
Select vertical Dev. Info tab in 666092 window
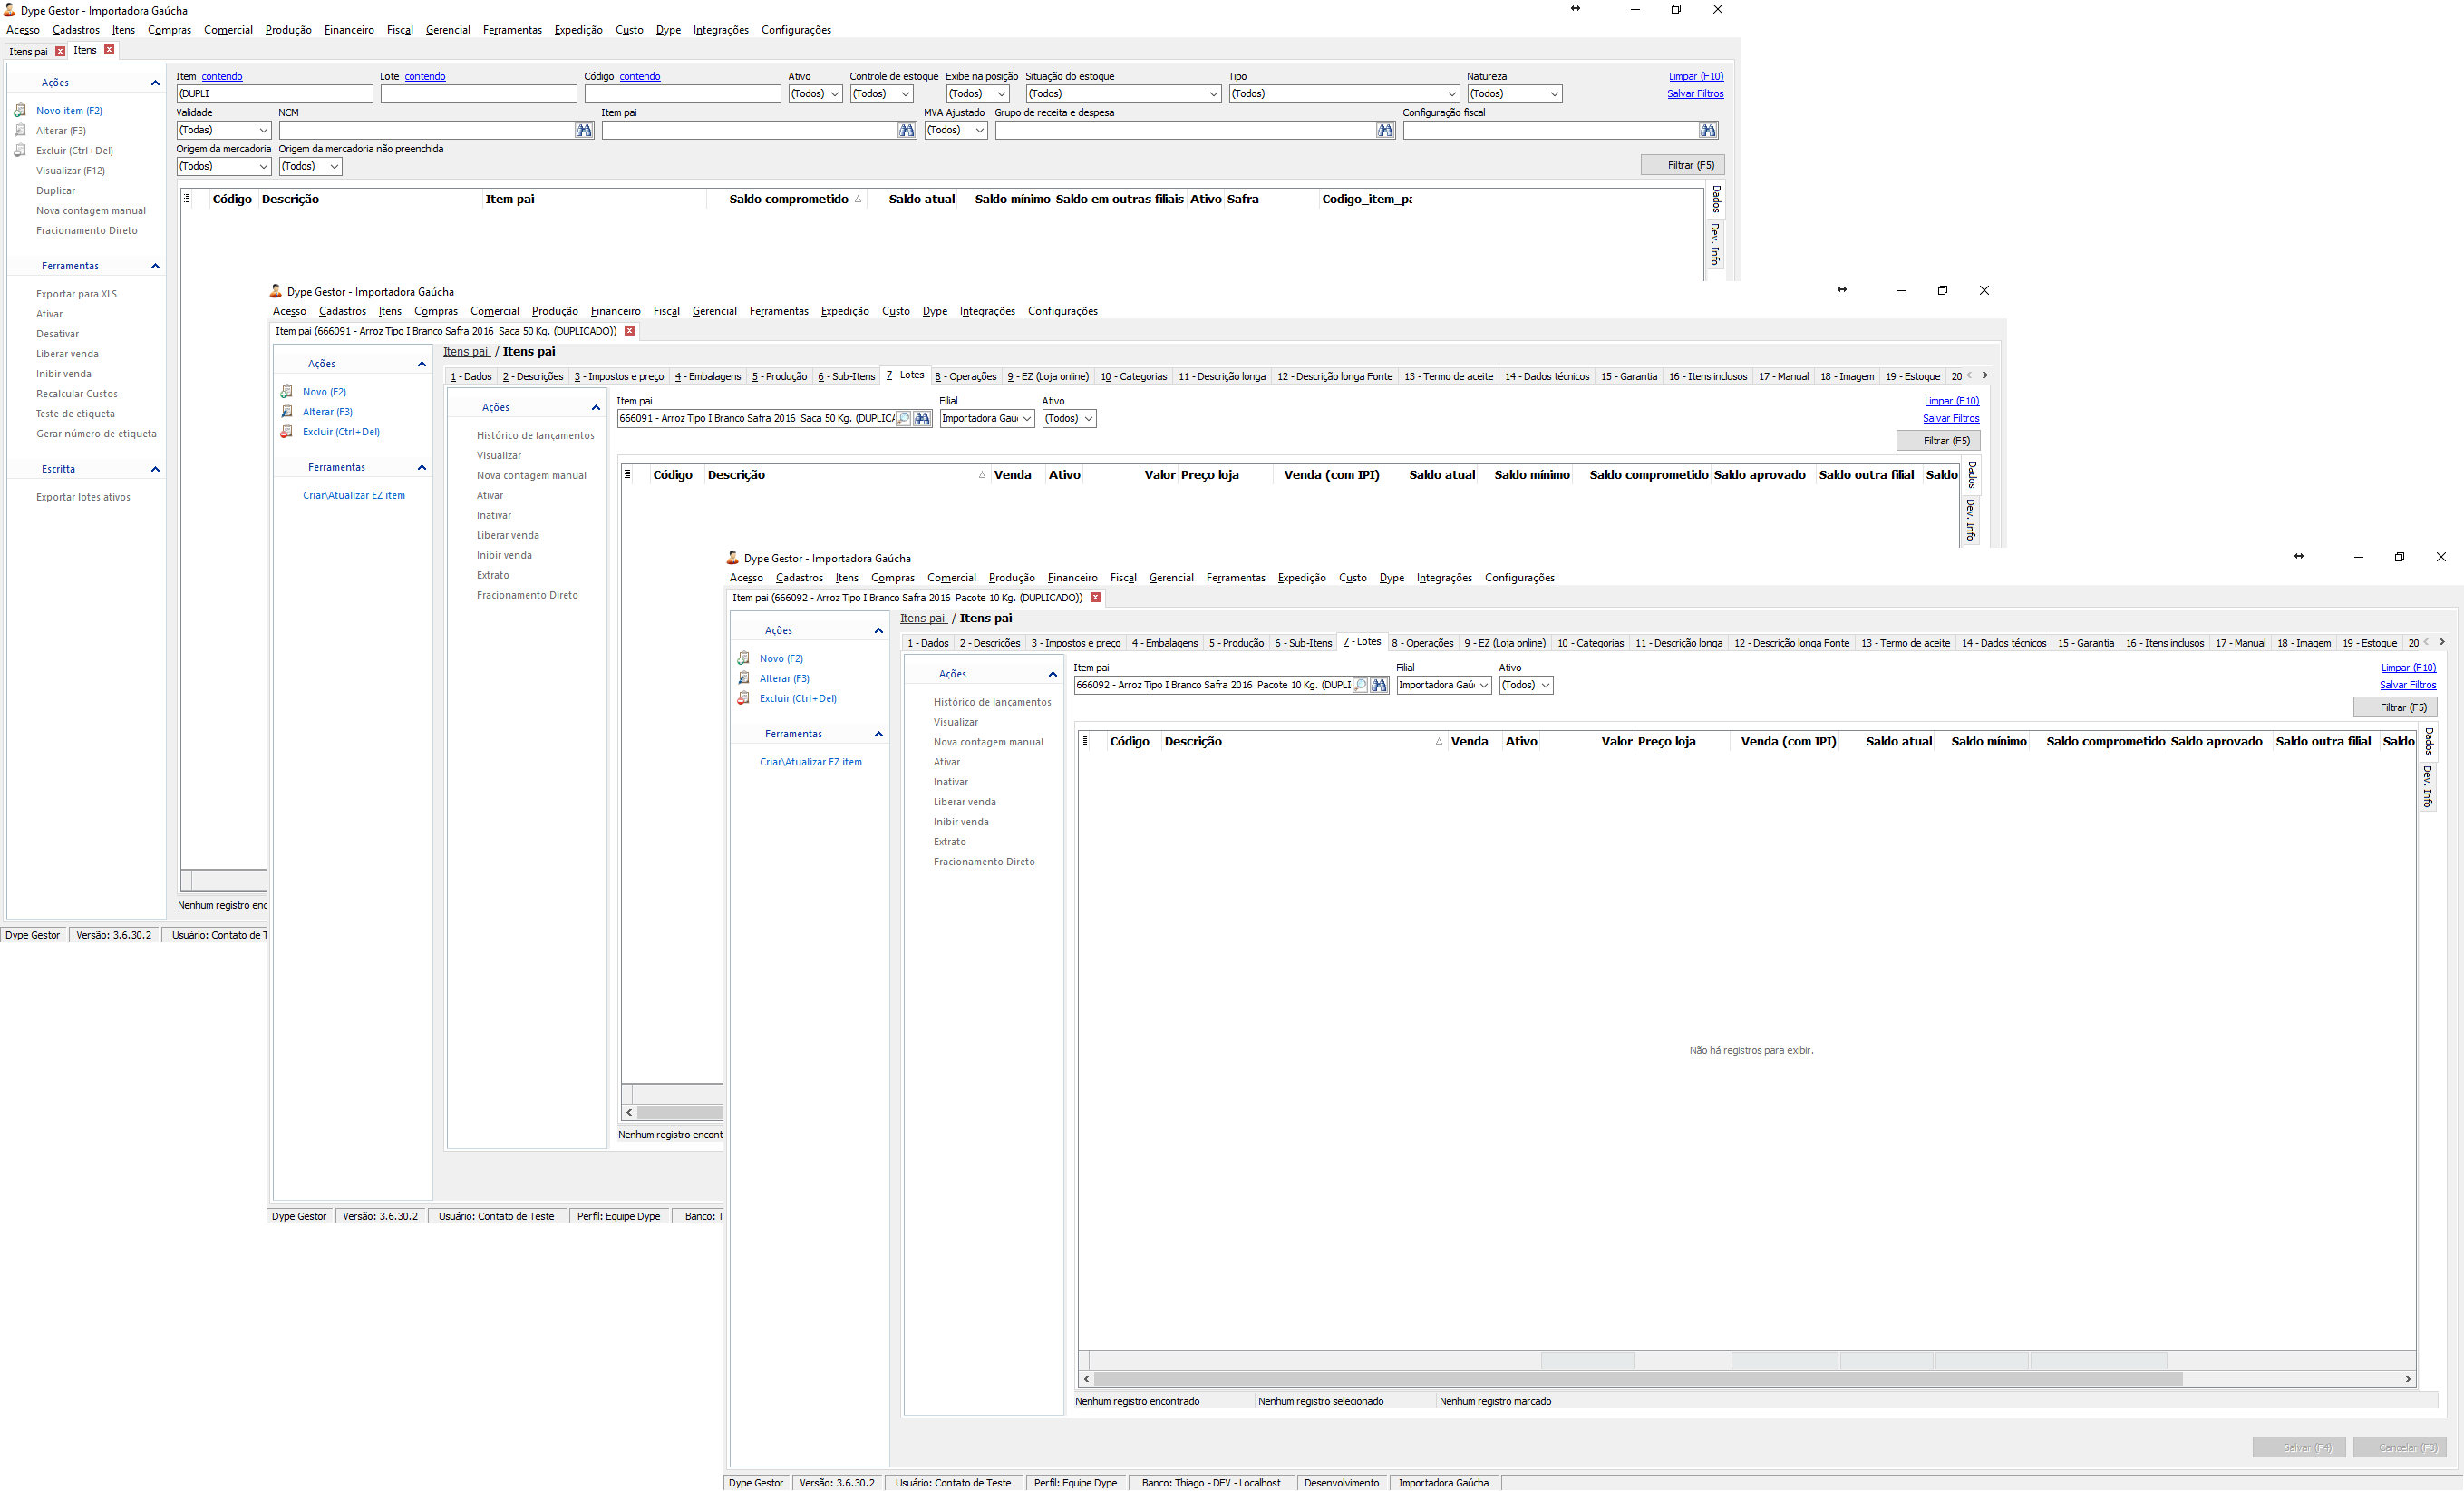tap(2428, 786)
